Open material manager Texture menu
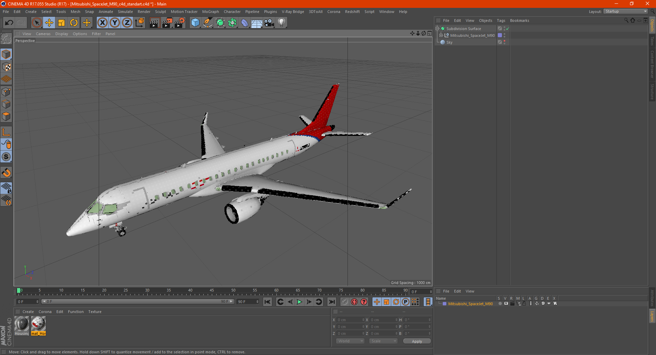Viewport: 656px width, 355px height. pos(95,312)
